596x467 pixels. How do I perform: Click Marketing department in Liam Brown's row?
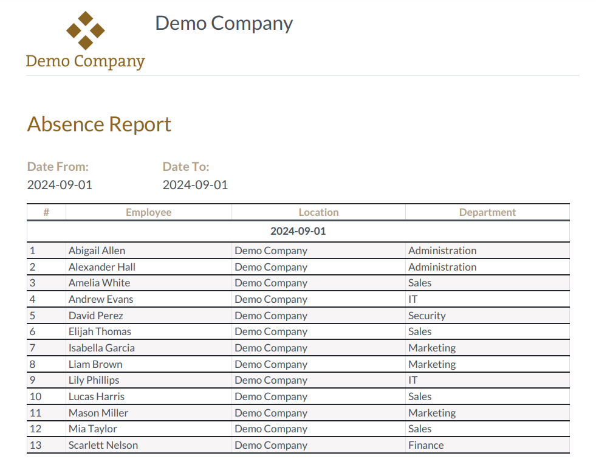pyautogui.click(x=432, y=364)
